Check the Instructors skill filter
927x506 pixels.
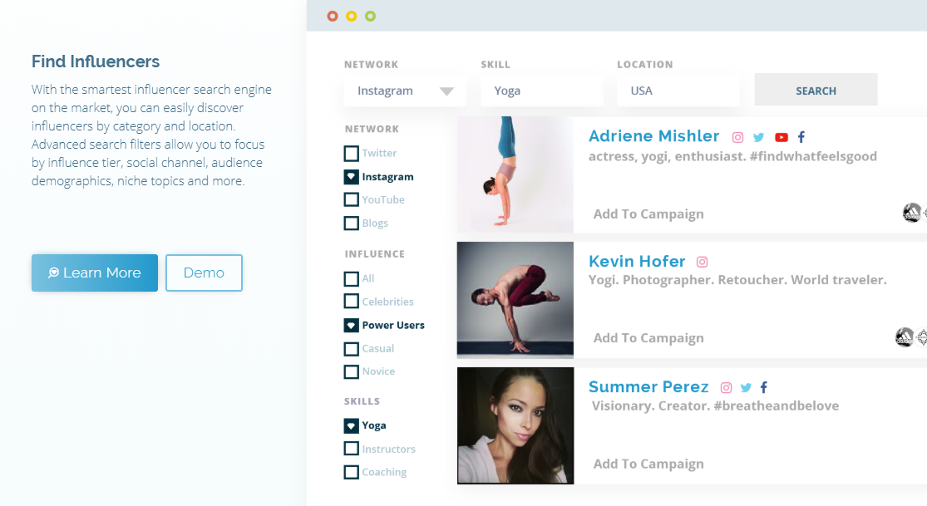click(351, 449)
